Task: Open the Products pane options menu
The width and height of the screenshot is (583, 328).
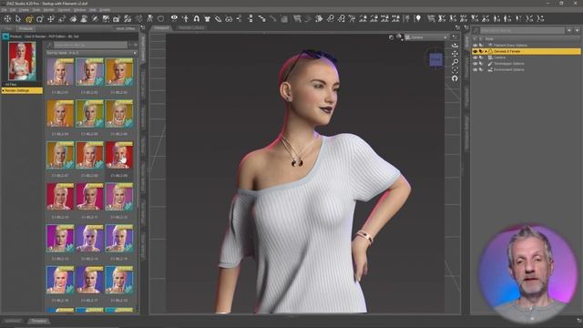Action: point(143,28)
